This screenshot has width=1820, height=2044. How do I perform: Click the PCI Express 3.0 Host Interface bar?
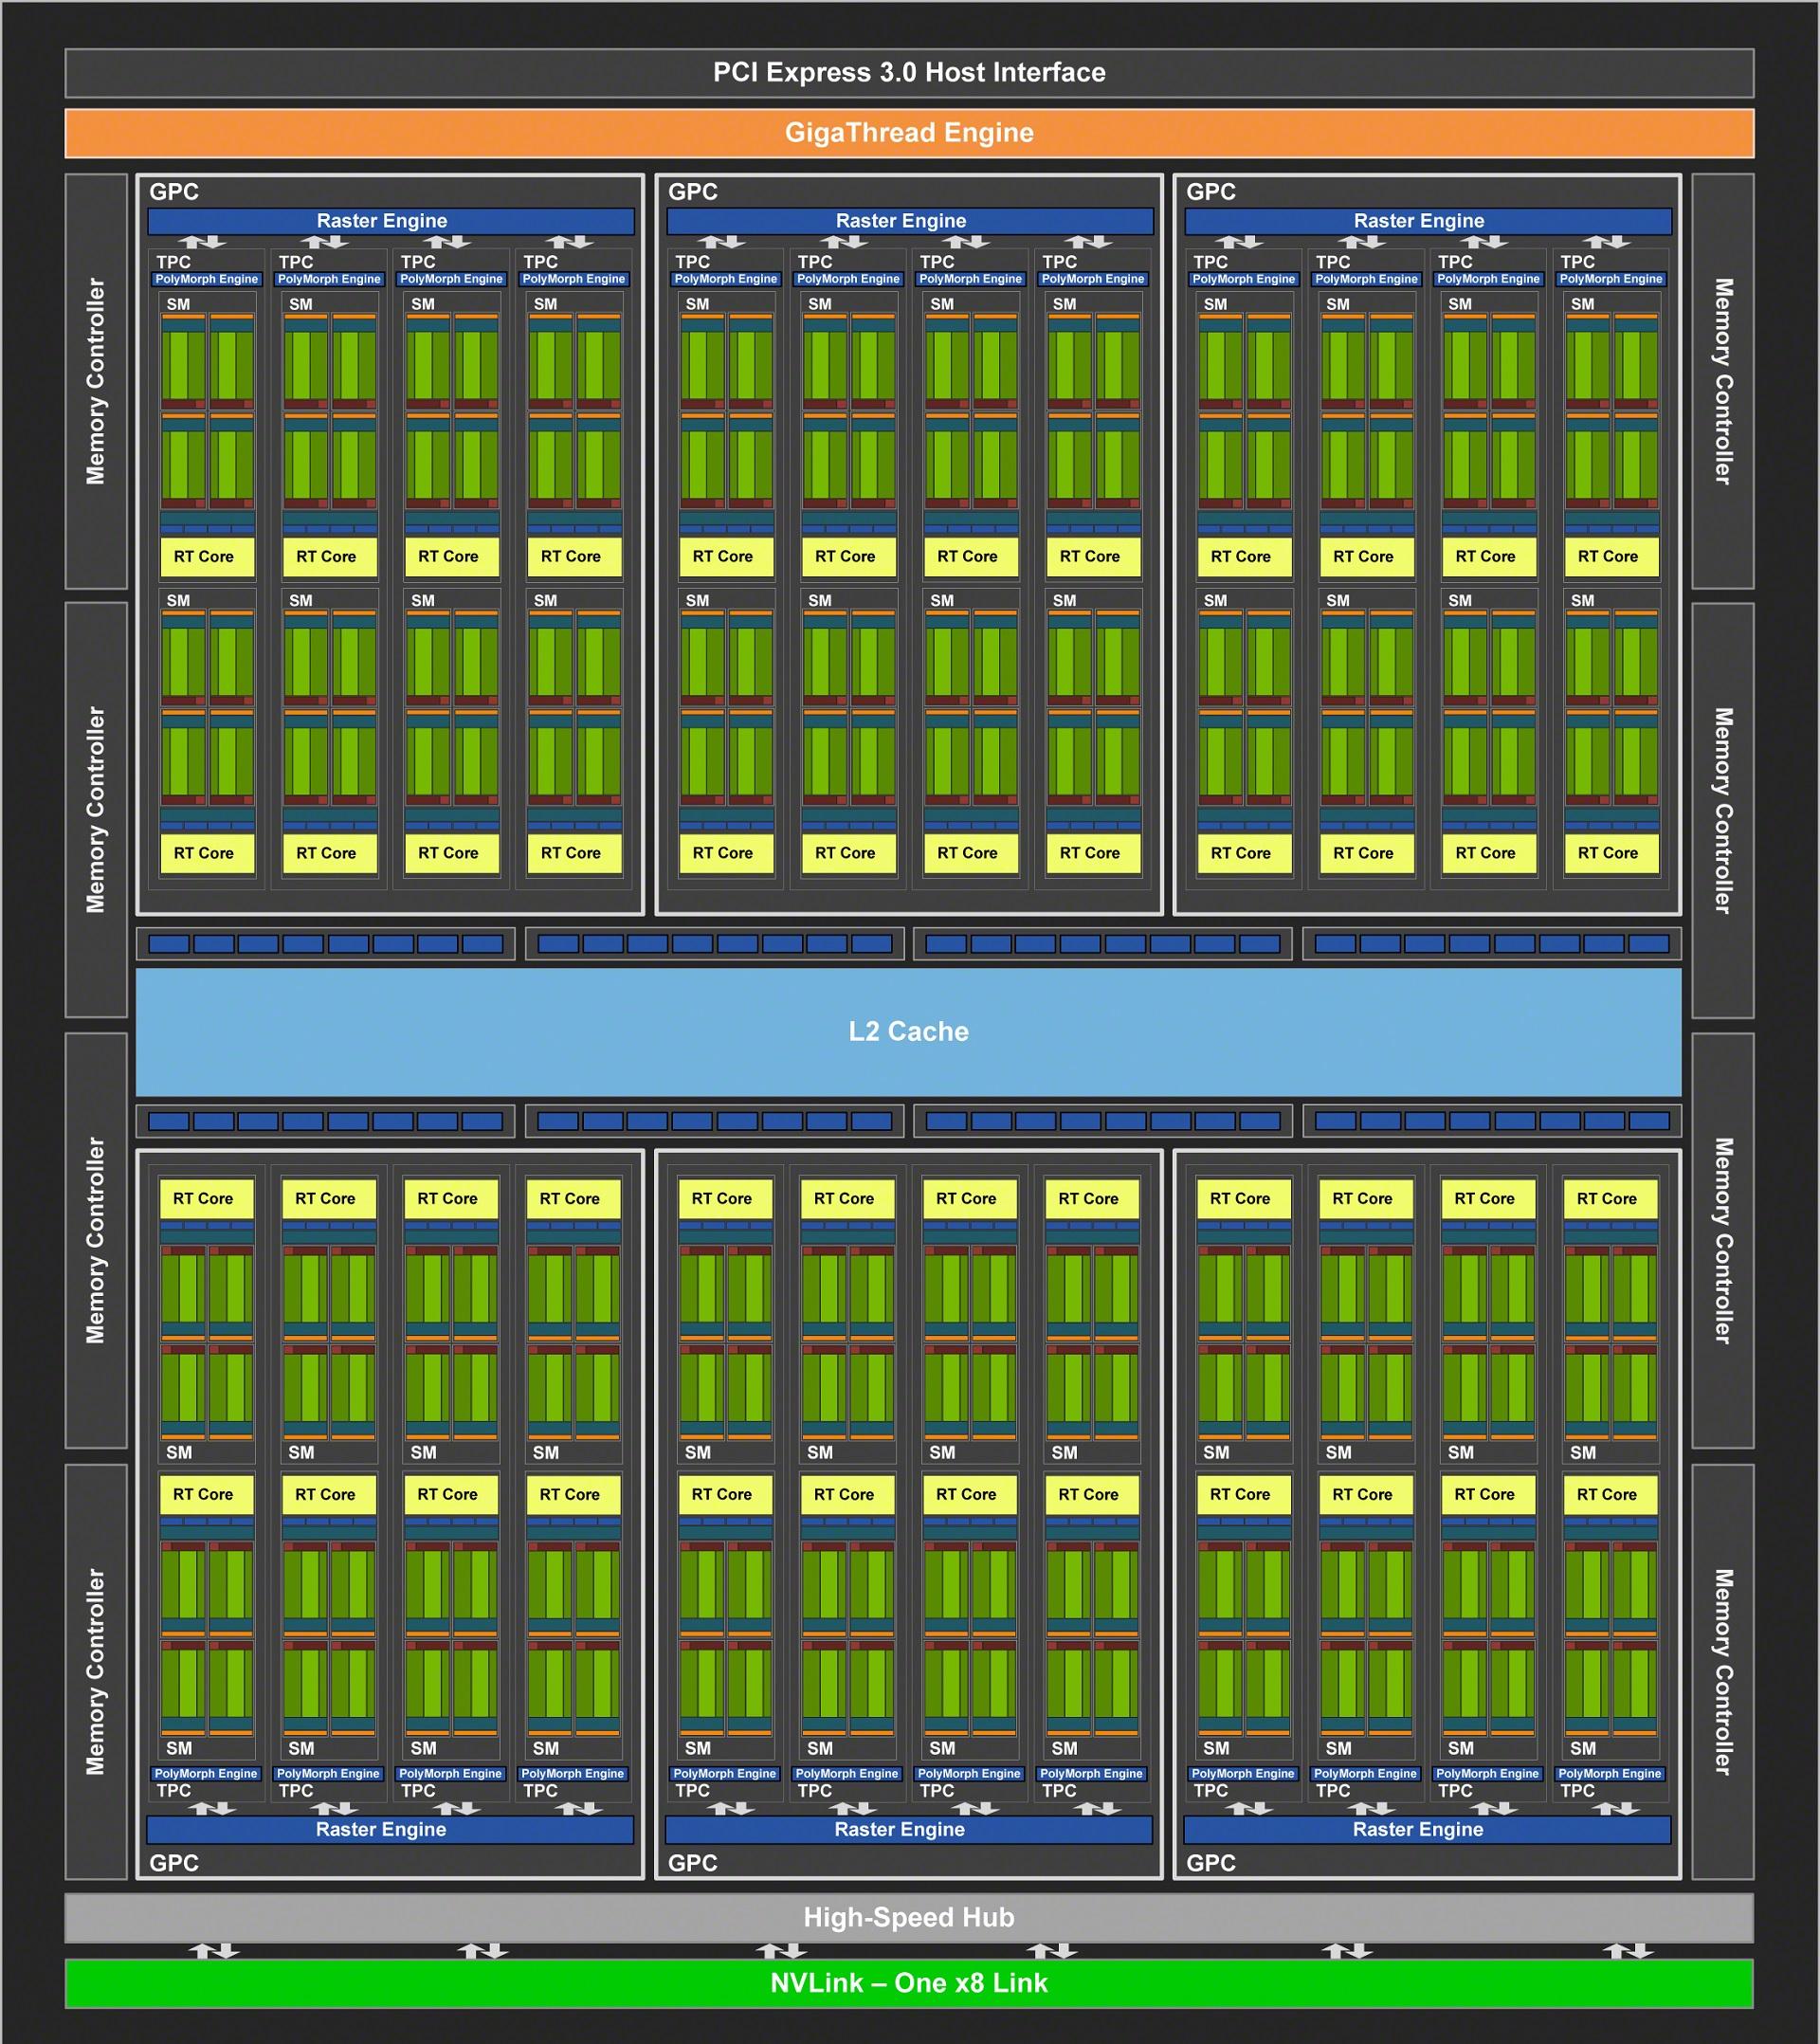pyautogui.click(x=908, y=72)
